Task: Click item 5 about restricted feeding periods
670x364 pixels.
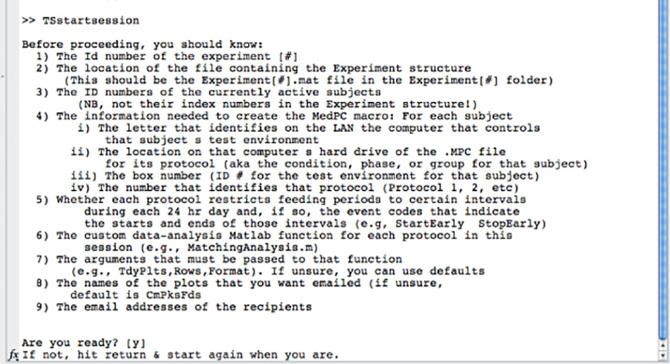Action: point(281,199)
